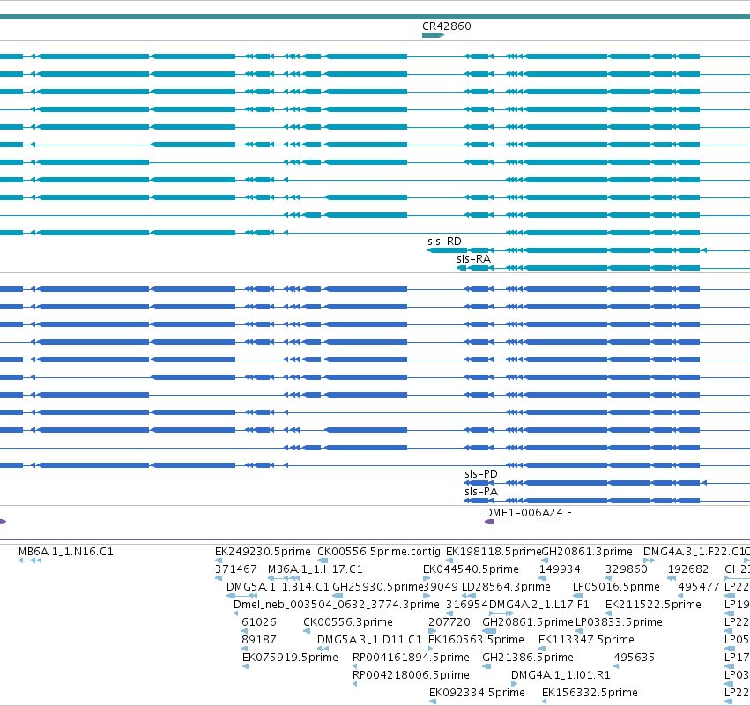Click the DME1-006A24.F feature label

point(528,513)
